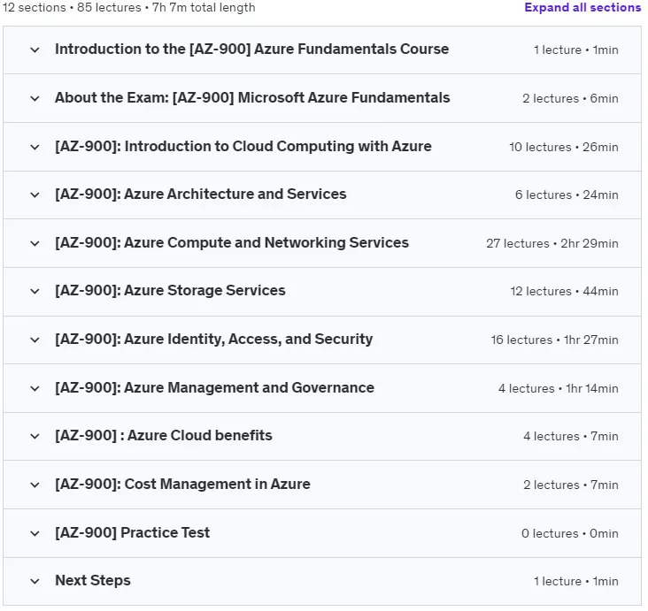Viewport: 648px width, 611px height.
Task: Click the '27 lectures • 2hr 29min' label
Action: (x=552, y=243)
